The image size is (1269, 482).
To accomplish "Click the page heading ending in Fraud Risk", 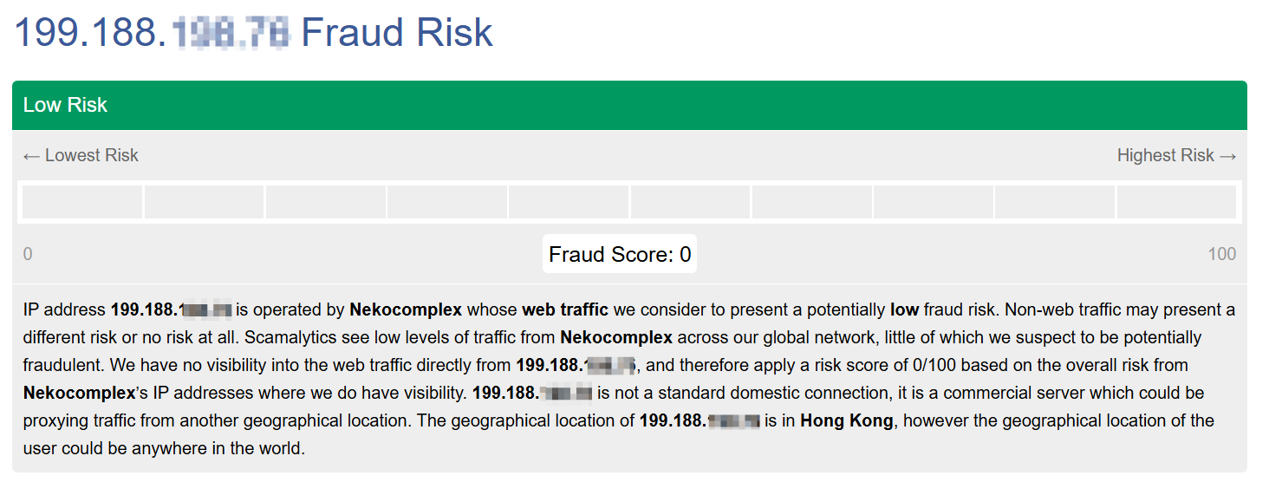I will 253,33.
